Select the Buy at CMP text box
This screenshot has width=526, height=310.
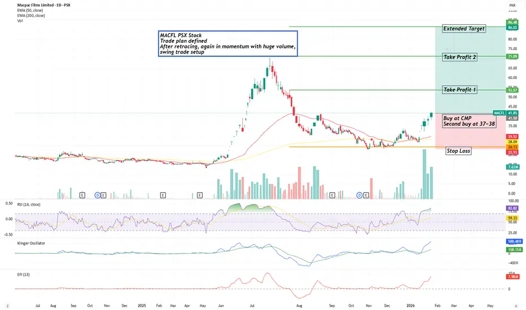point(469,121)
